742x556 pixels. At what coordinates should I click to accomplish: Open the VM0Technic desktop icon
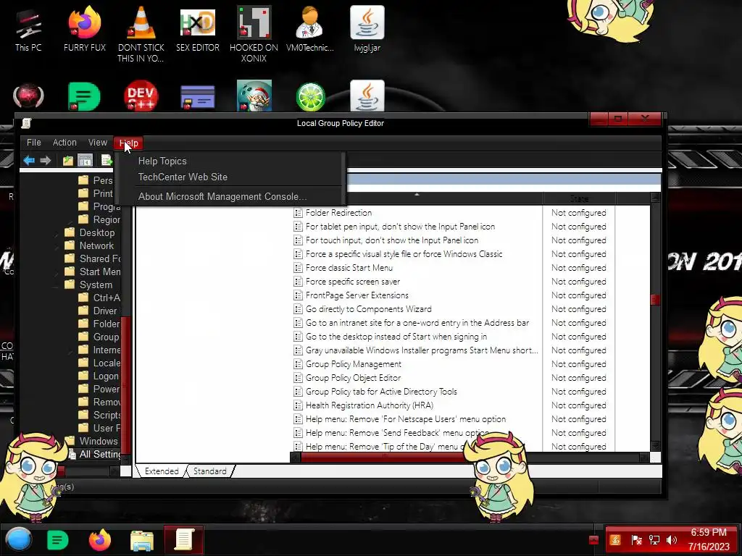(310, 28)
